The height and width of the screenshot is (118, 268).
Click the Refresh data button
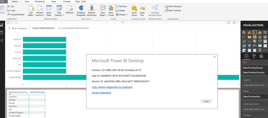pos(70,10)
